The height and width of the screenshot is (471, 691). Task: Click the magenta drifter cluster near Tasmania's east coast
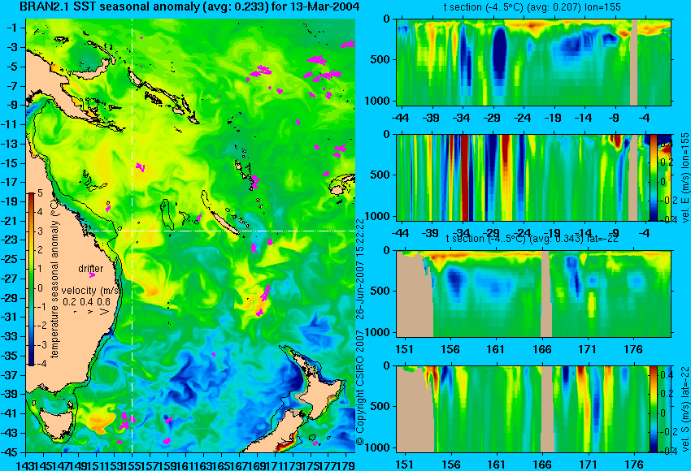pos(124,421)
